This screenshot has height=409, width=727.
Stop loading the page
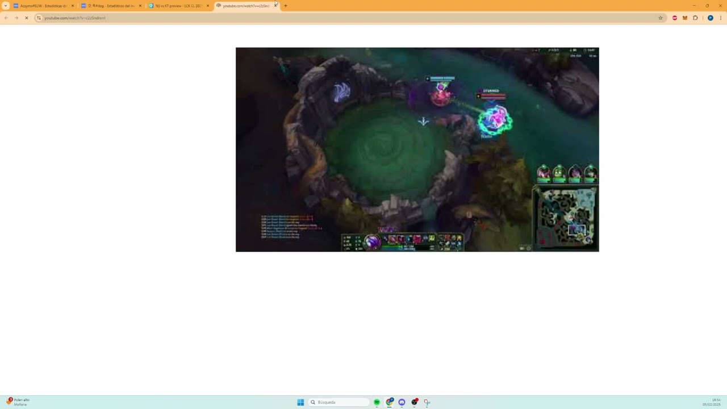26,18
